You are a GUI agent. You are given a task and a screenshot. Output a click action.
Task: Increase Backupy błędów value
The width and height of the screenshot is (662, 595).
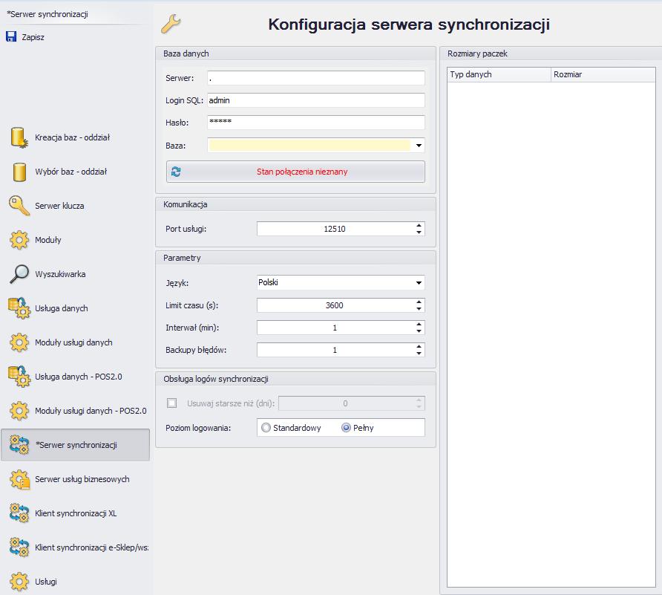tap(419, 347)
